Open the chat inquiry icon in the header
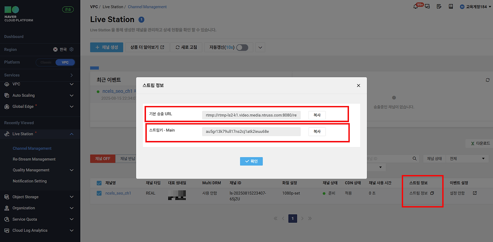The width and height of the screenshot is (493, 242). pos(427,7)
